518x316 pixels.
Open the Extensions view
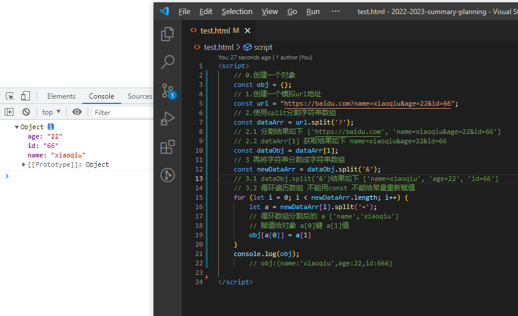pyautogui.click(x=168, y=146)
